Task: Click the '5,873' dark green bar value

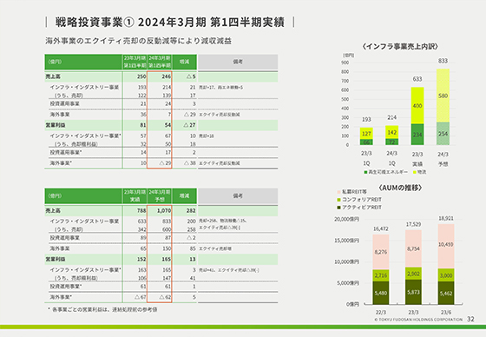Action: [x=413, y=293]
